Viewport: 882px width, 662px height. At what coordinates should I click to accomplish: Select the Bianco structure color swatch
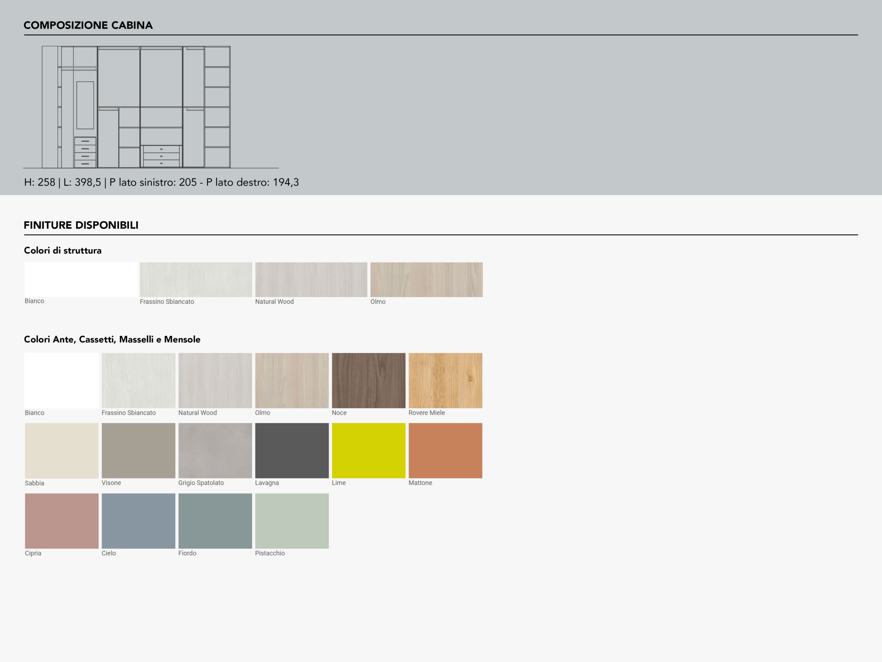81,279
